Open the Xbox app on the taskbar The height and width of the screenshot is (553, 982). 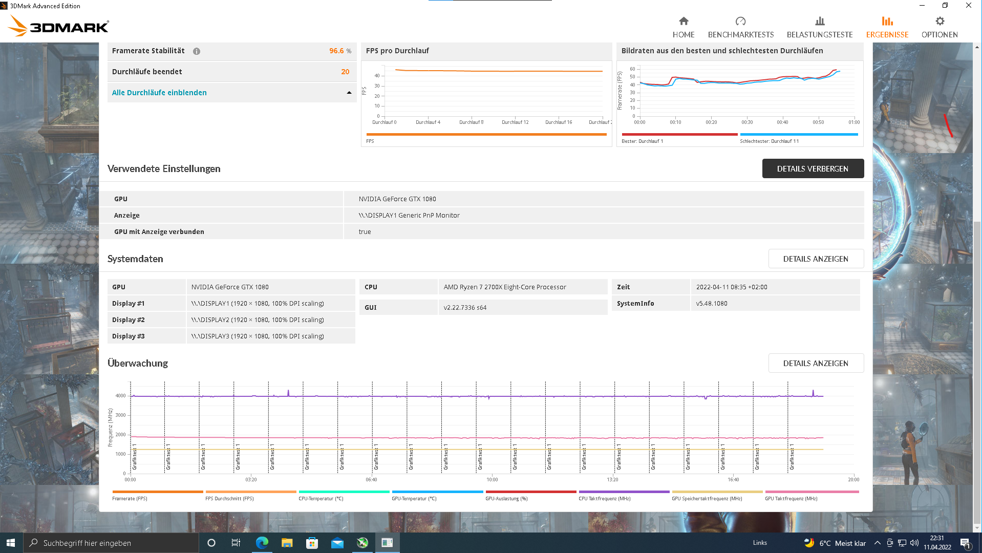[x=362, y=543]
